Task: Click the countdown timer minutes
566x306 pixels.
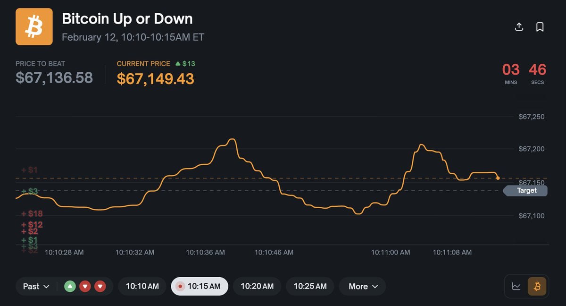Action: tap(511, 70)
